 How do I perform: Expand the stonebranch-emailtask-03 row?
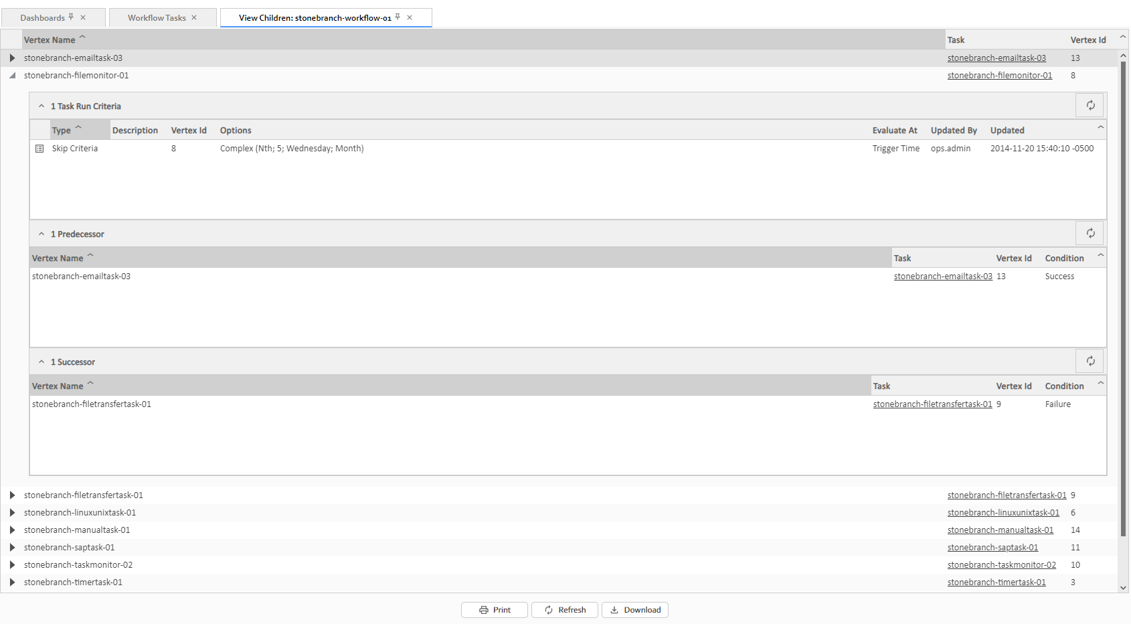click(x=12, y=58)
